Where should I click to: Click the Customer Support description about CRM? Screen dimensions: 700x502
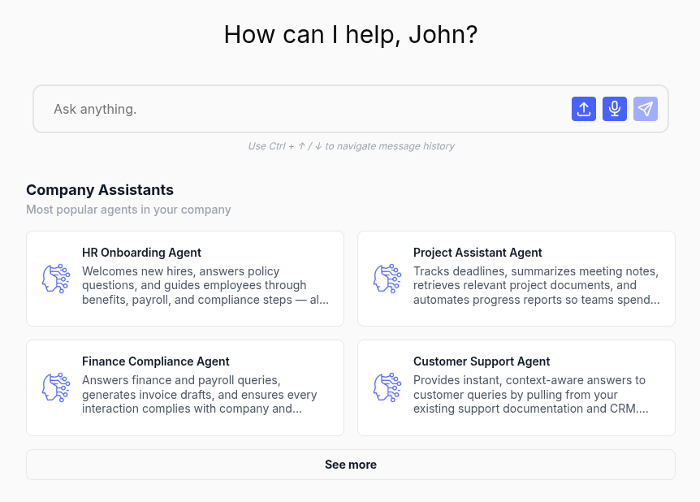click(530, 395)
